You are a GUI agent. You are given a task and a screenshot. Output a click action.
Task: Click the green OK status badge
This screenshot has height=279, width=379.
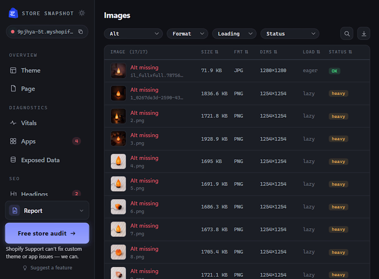click(334, 71)
